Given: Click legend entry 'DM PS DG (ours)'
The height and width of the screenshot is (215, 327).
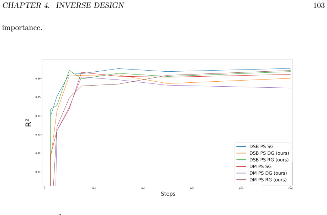Looking at the screenshot, I should click(268, 173).
